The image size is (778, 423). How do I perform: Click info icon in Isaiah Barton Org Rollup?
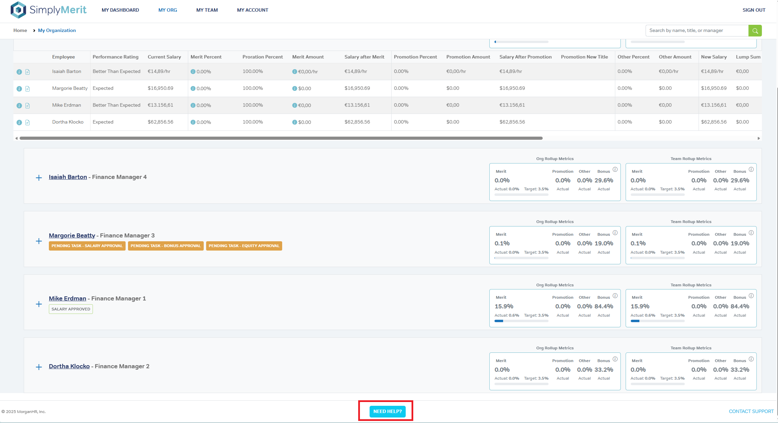615,169
